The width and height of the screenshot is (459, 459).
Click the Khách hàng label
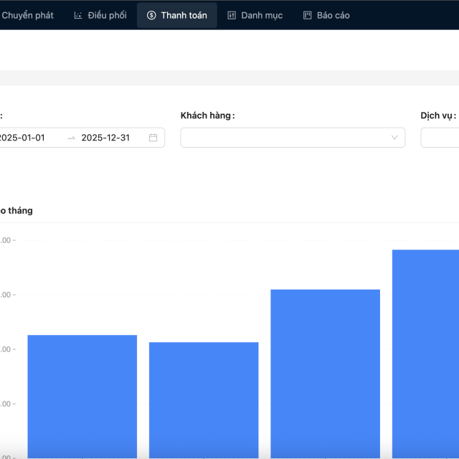(207, 115)
